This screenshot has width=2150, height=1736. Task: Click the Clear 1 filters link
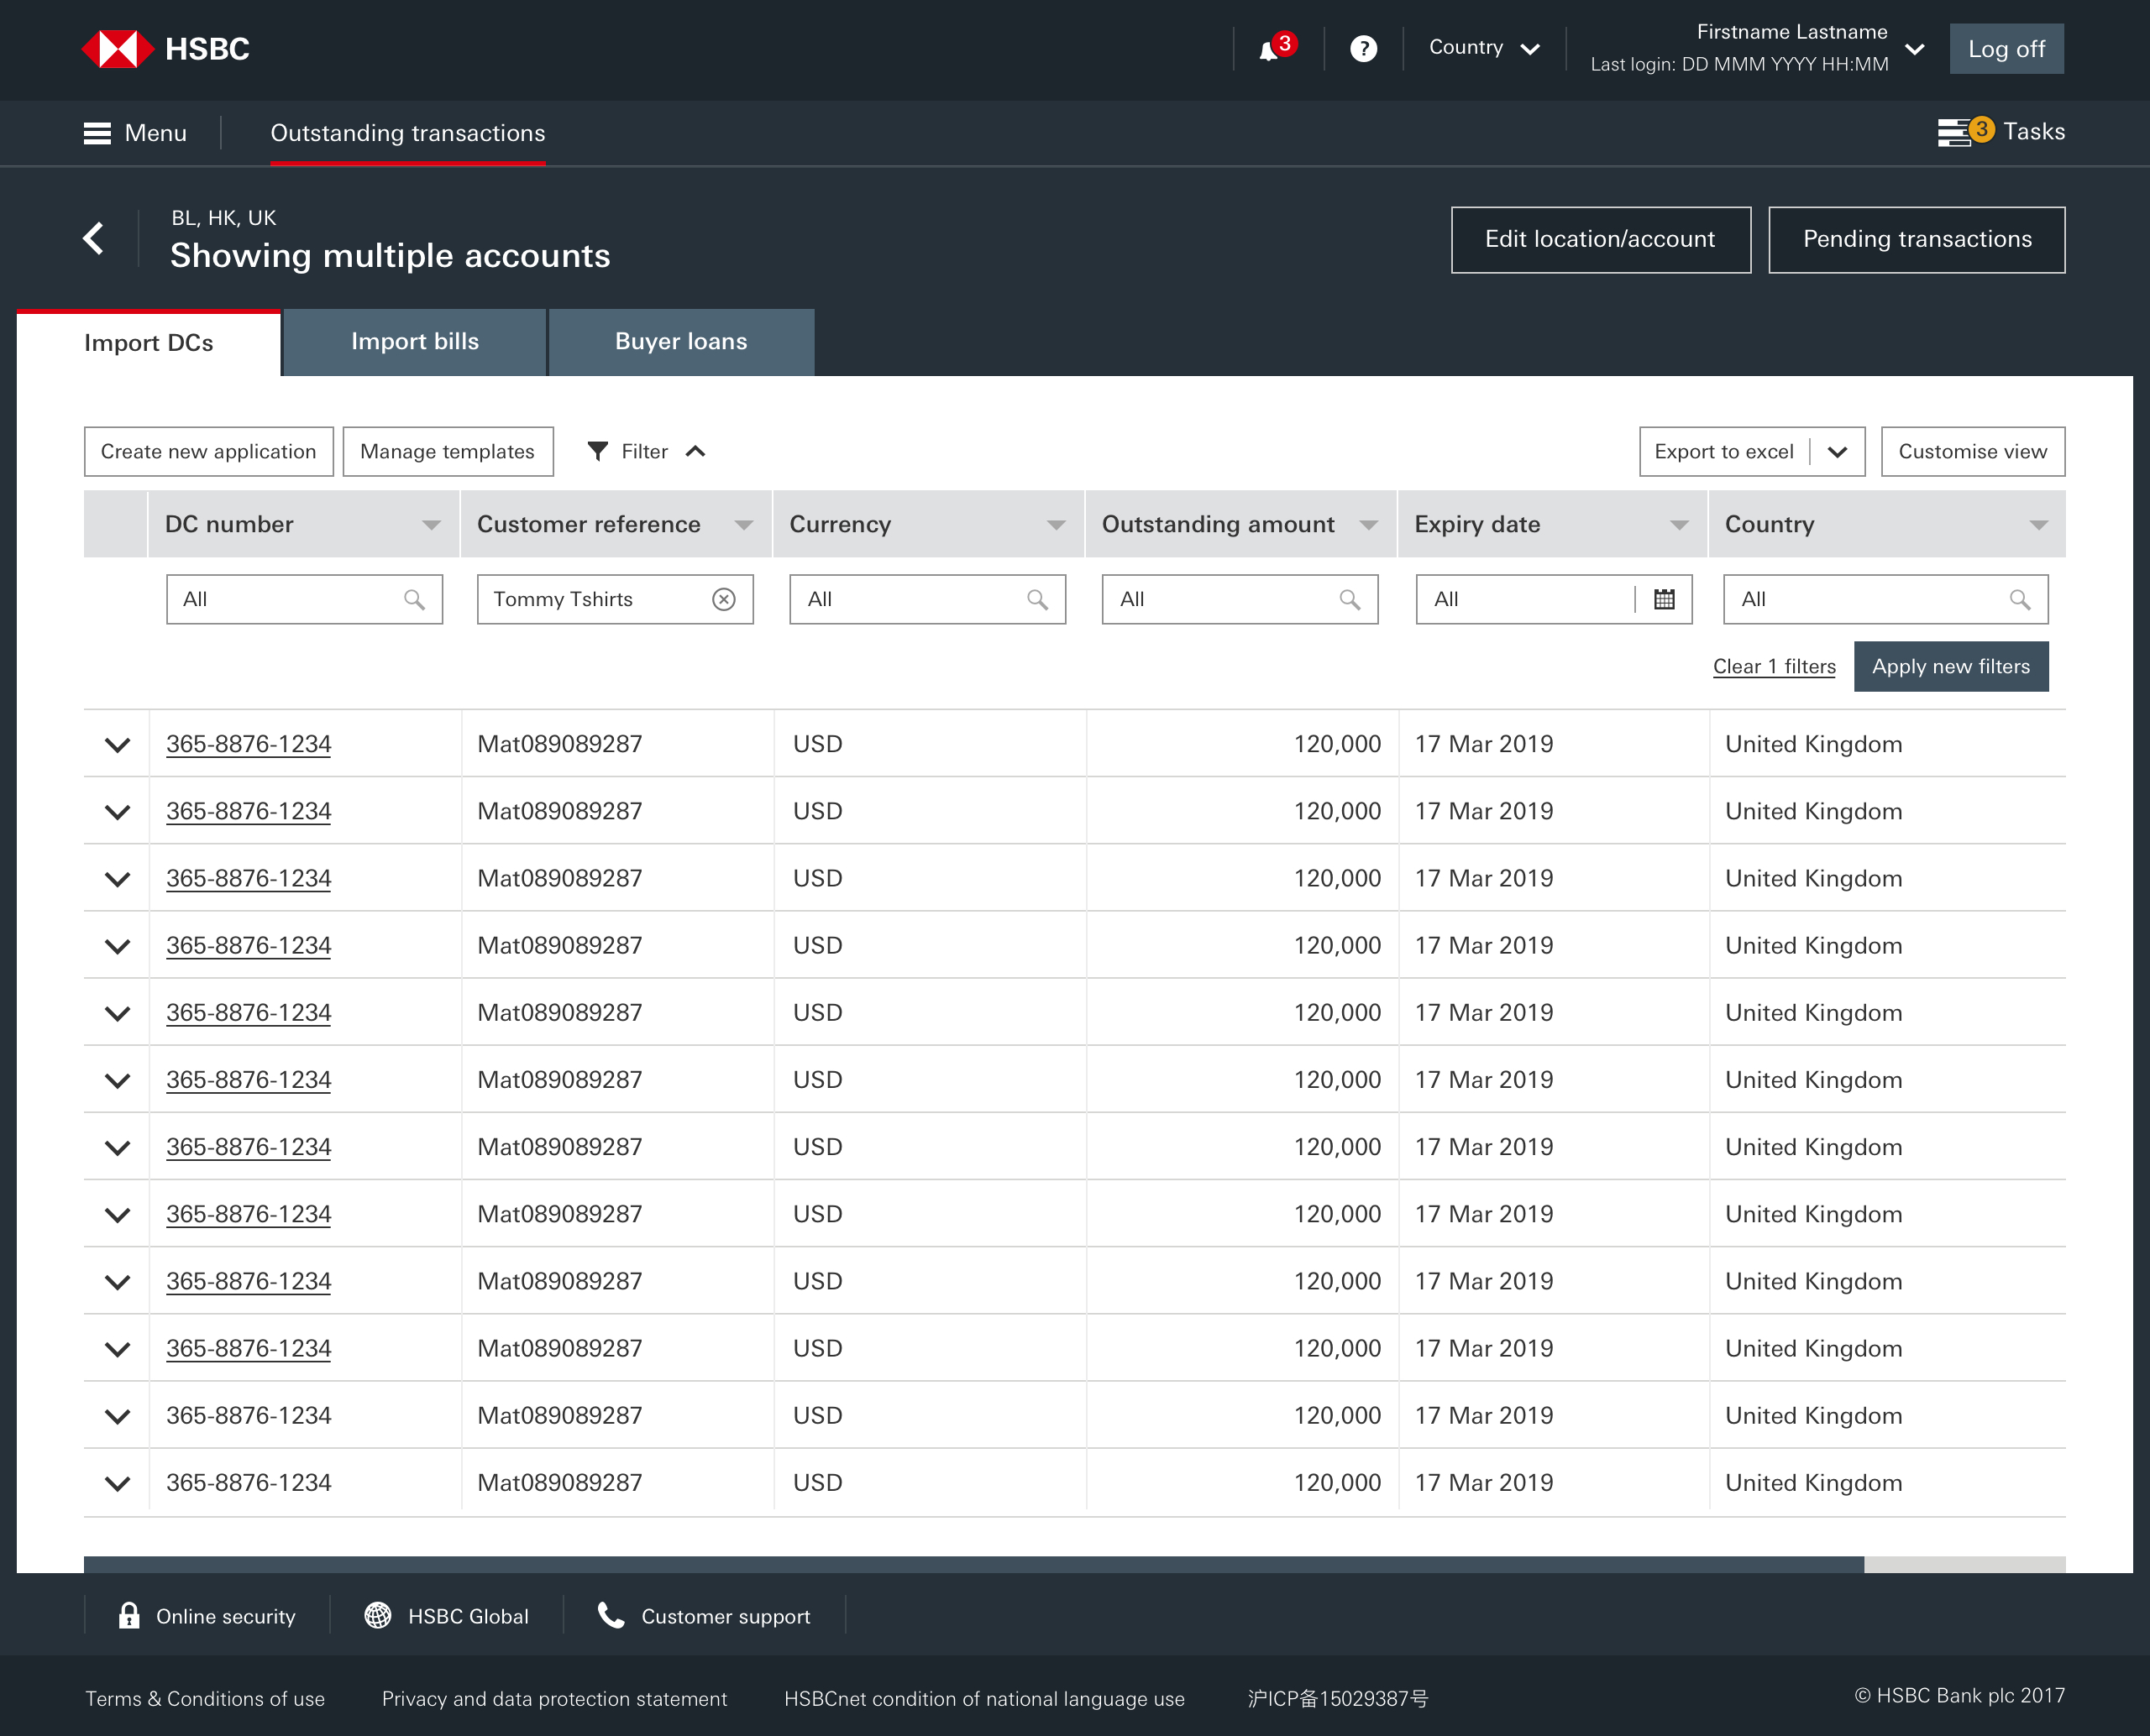[1774, 667]
